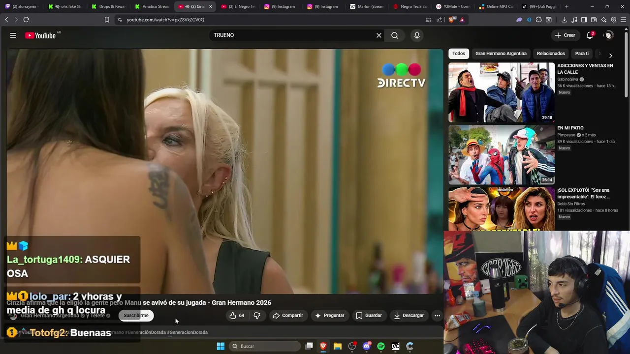630x354 pixels.
Task: Click the taskbar Buscar search box
Action: (265, 346)
